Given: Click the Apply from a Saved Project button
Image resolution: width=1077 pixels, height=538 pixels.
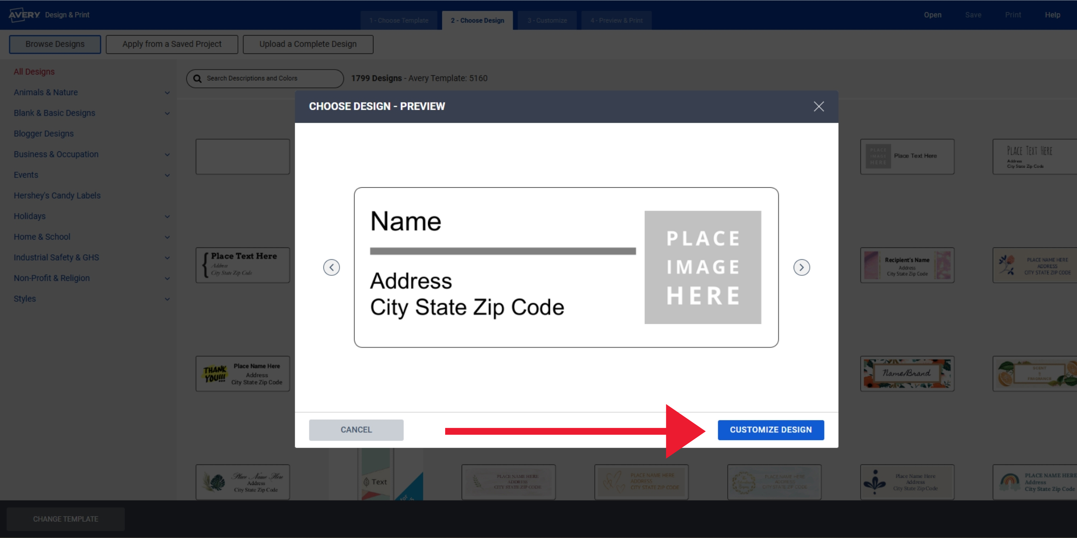Looking at the screenshot, I should (x=170, y=44).
